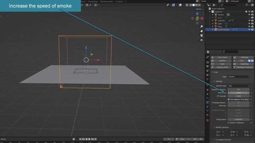Toggle camera view with camera gizmo

pos(202,35)
